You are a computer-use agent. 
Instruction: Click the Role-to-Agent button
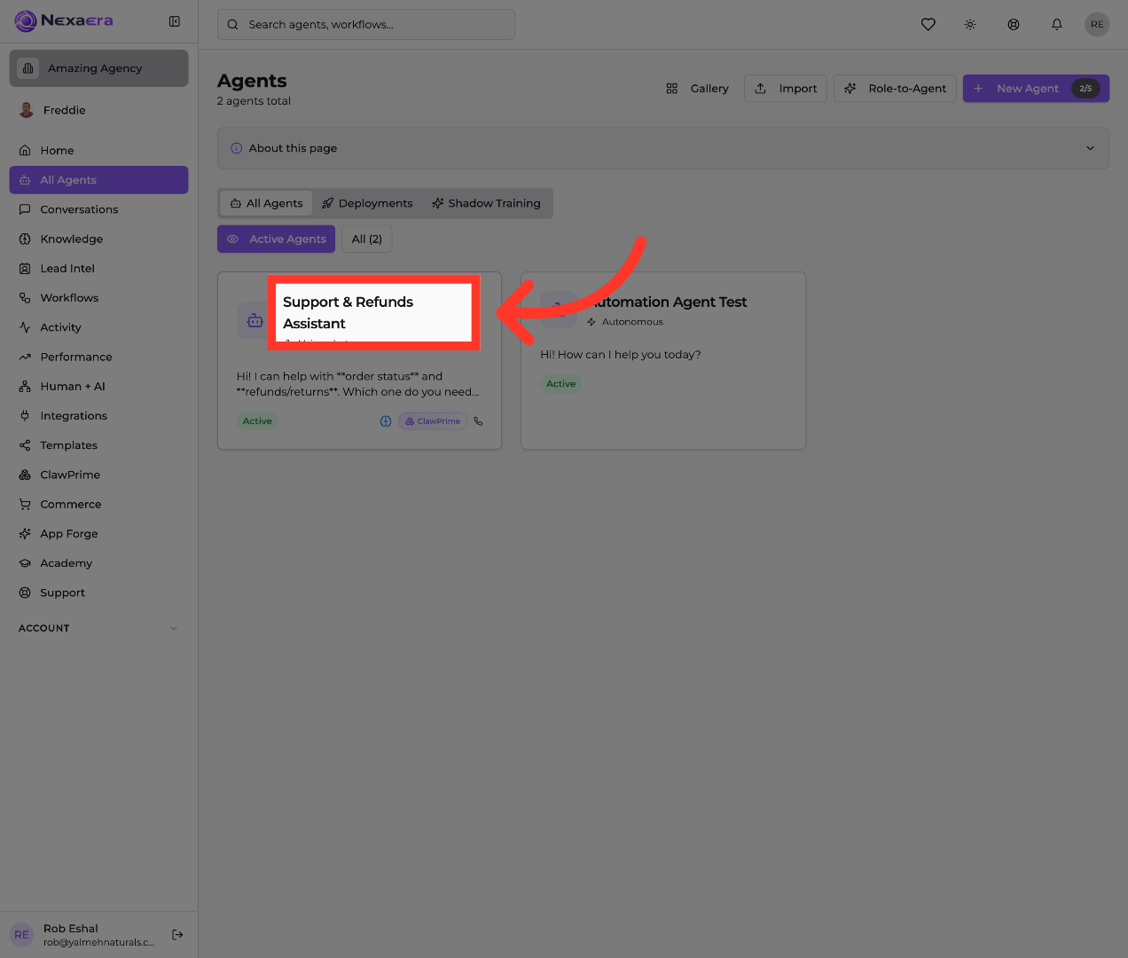895,89
